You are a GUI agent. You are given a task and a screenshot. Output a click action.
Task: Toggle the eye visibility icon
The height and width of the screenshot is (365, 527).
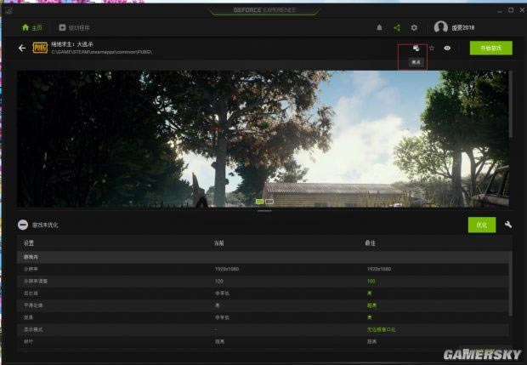tap(447, 48)
